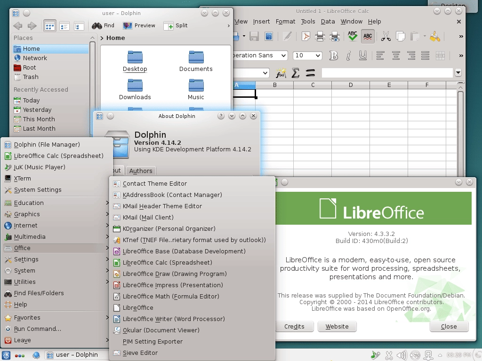Click Align Left icon in Calc

[x=380, y=56]
